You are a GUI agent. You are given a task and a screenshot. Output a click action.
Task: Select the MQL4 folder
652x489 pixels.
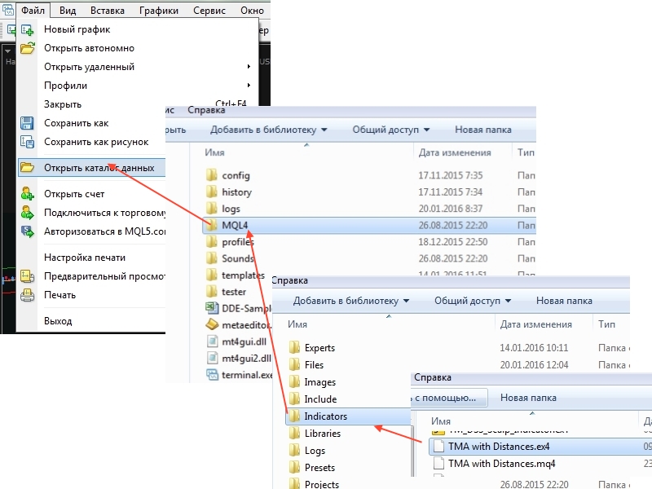[369, 226]
